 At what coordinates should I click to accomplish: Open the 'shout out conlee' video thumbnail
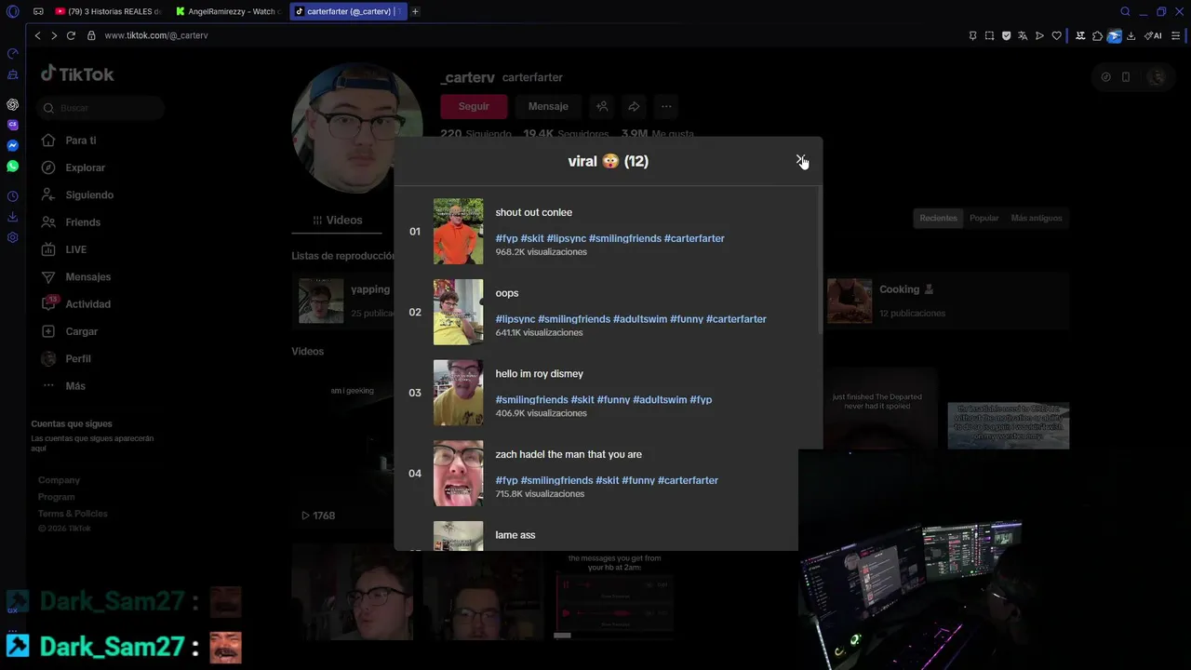(x=458, y=231)
